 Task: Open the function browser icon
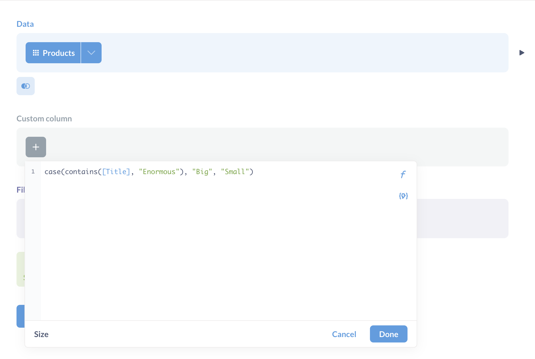pos(403,174)
